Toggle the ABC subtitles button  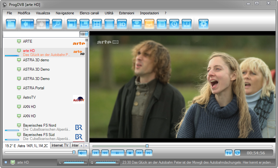[x=149, y=24]
